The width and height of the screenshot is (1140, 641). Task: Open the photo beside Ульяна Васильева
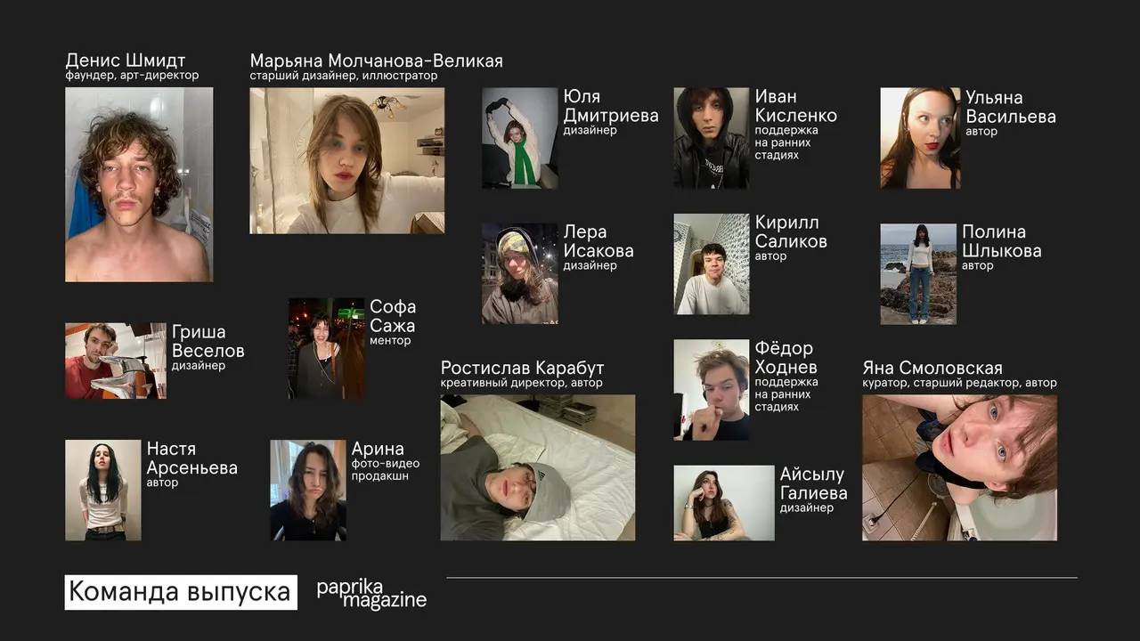920,138
